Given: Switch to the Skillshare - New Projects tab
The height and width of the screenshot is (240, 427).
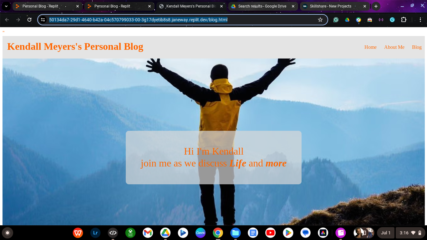Looking at the screenshot, I should coord(335,6).
